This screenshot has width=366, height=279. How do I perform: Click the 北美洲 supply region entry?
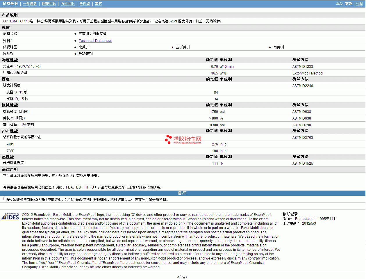click(84, 47)
